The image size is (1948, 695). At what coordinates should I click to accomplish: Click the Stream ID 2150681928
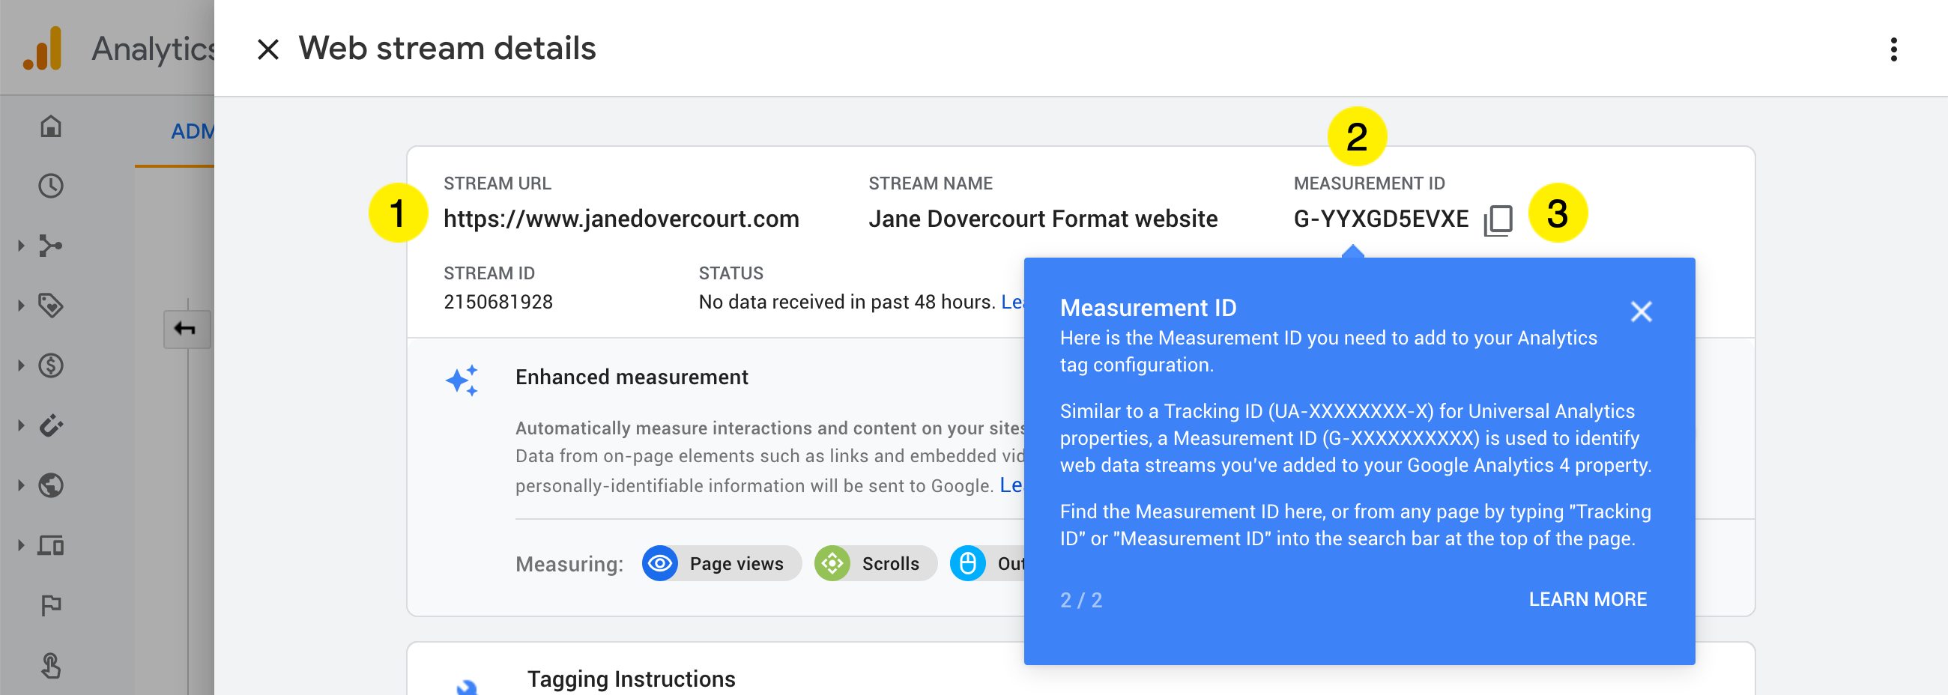pyautogui.click(x=497, y=303)
